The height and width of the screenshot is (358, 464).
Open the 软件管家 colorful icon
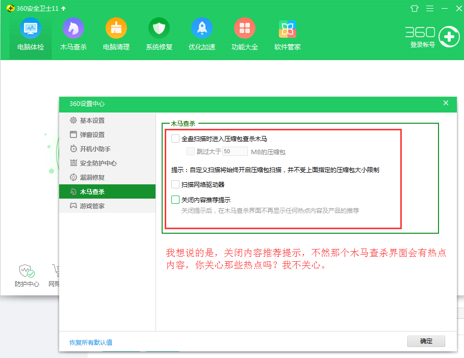(x=288, y=29)
